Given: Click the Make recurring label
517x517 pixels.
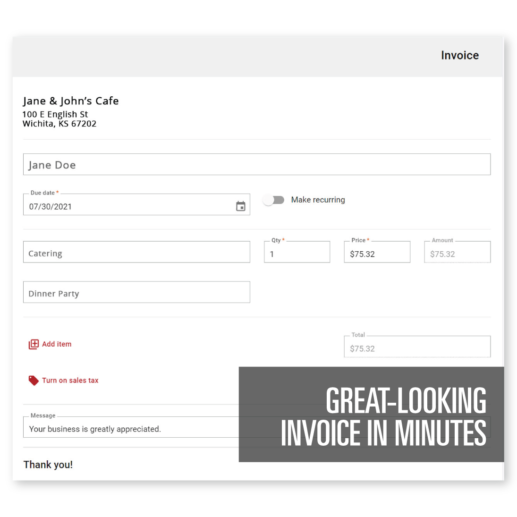Looking at the screenshot, I should click(318, 200).
